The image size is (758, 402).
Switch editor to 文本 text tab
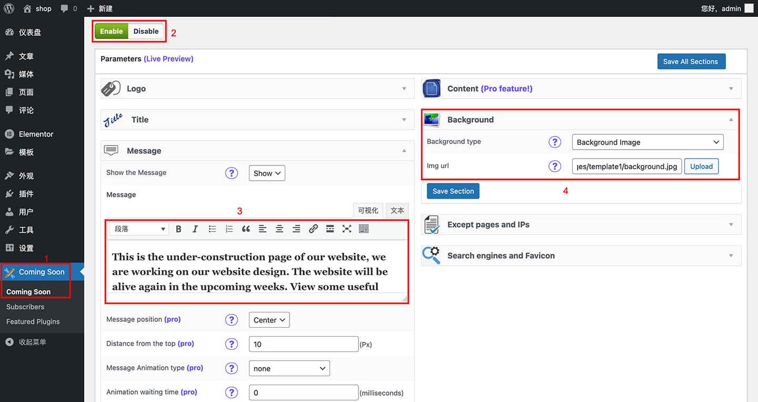397,210
